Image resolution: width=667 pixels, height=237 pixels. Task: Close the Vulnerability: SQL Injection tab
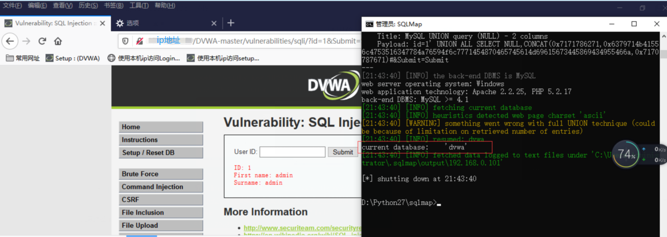102,23
